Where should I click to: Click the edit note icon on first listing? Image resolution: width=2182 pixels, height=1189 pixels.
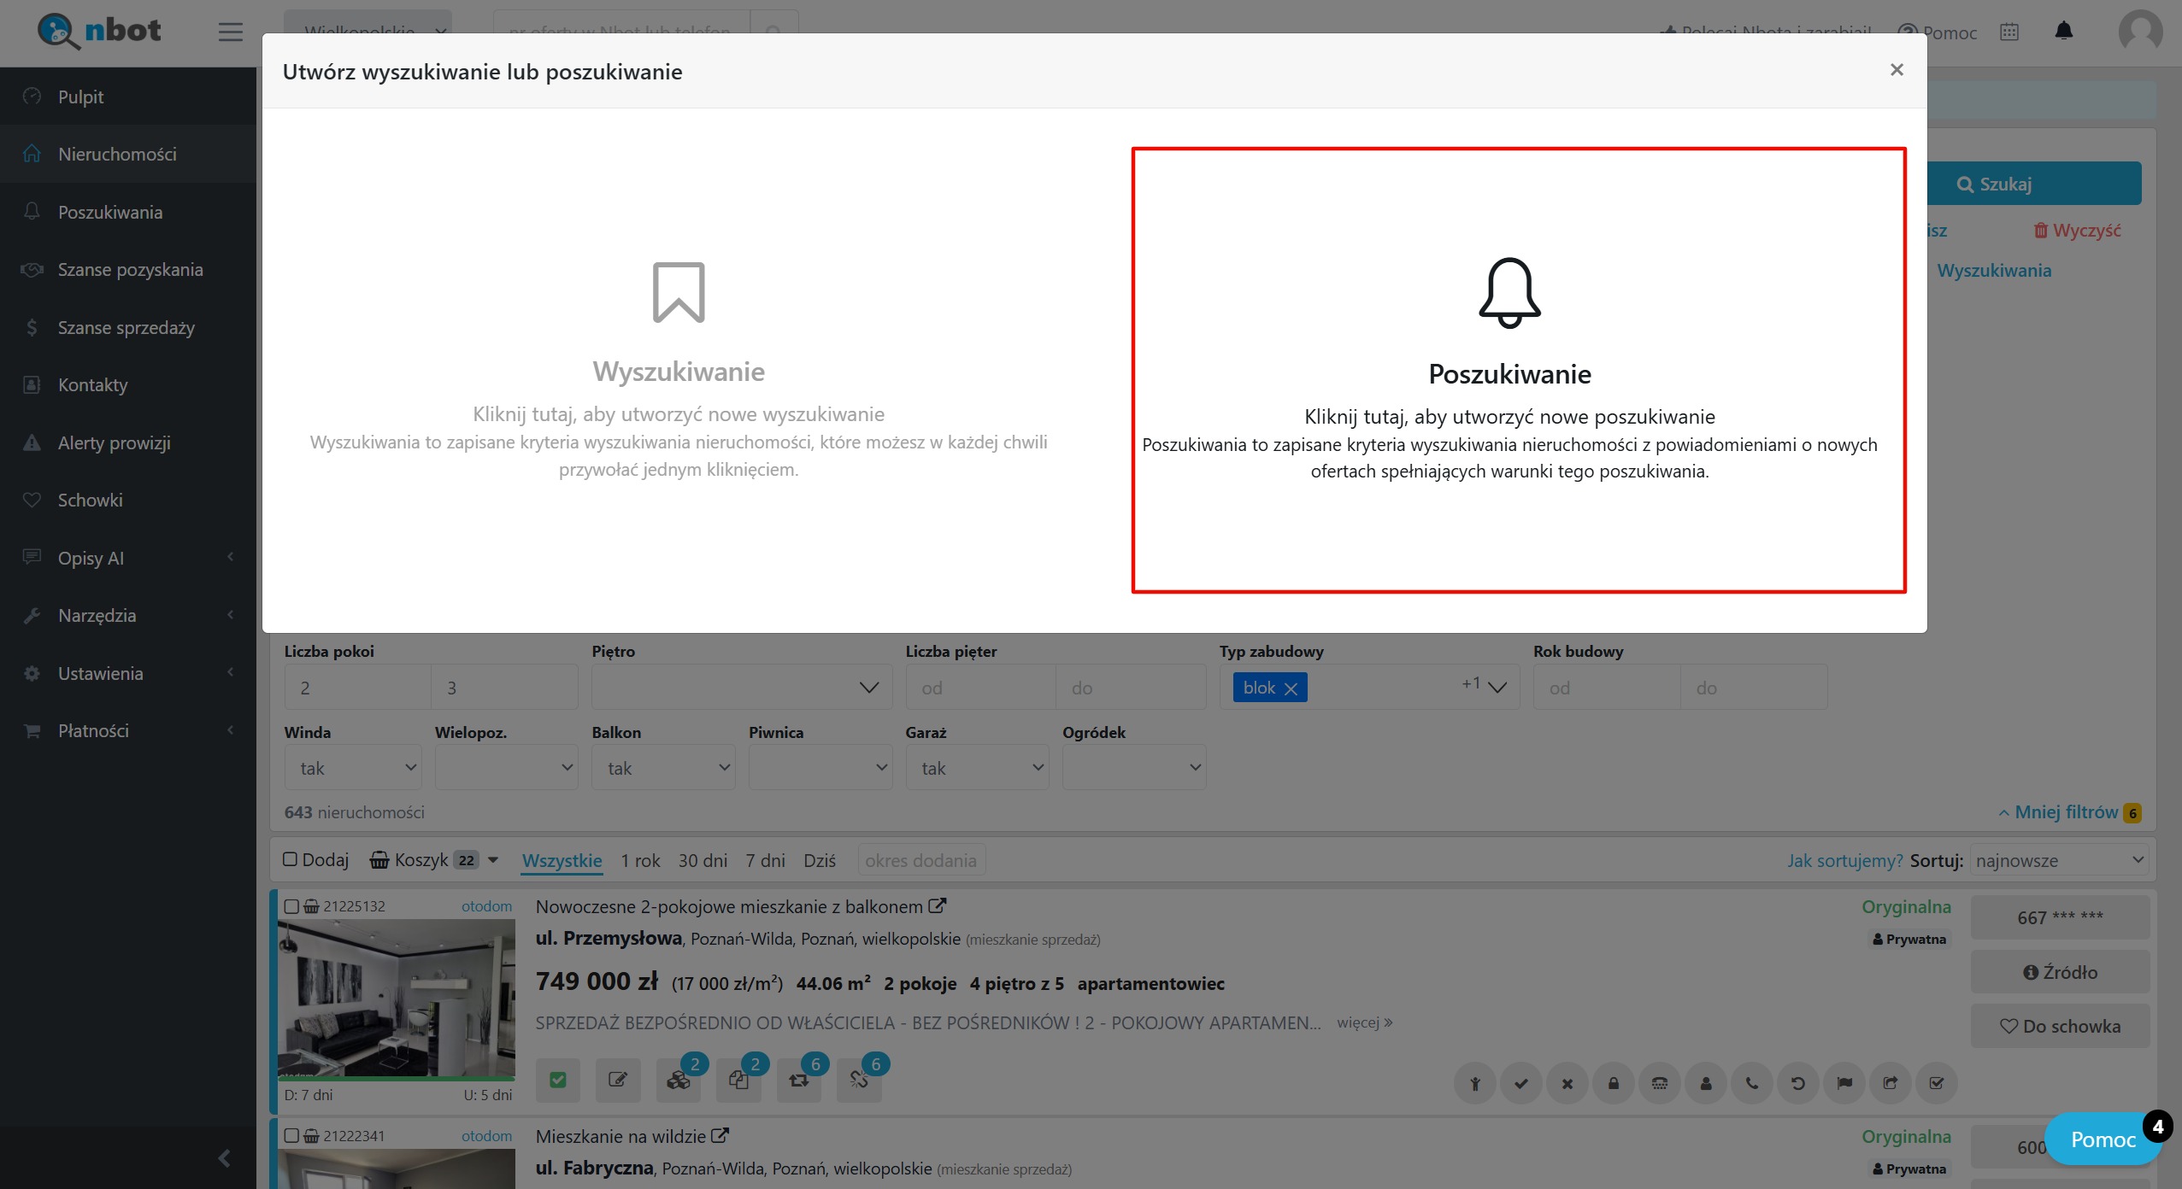[618, 1081]
